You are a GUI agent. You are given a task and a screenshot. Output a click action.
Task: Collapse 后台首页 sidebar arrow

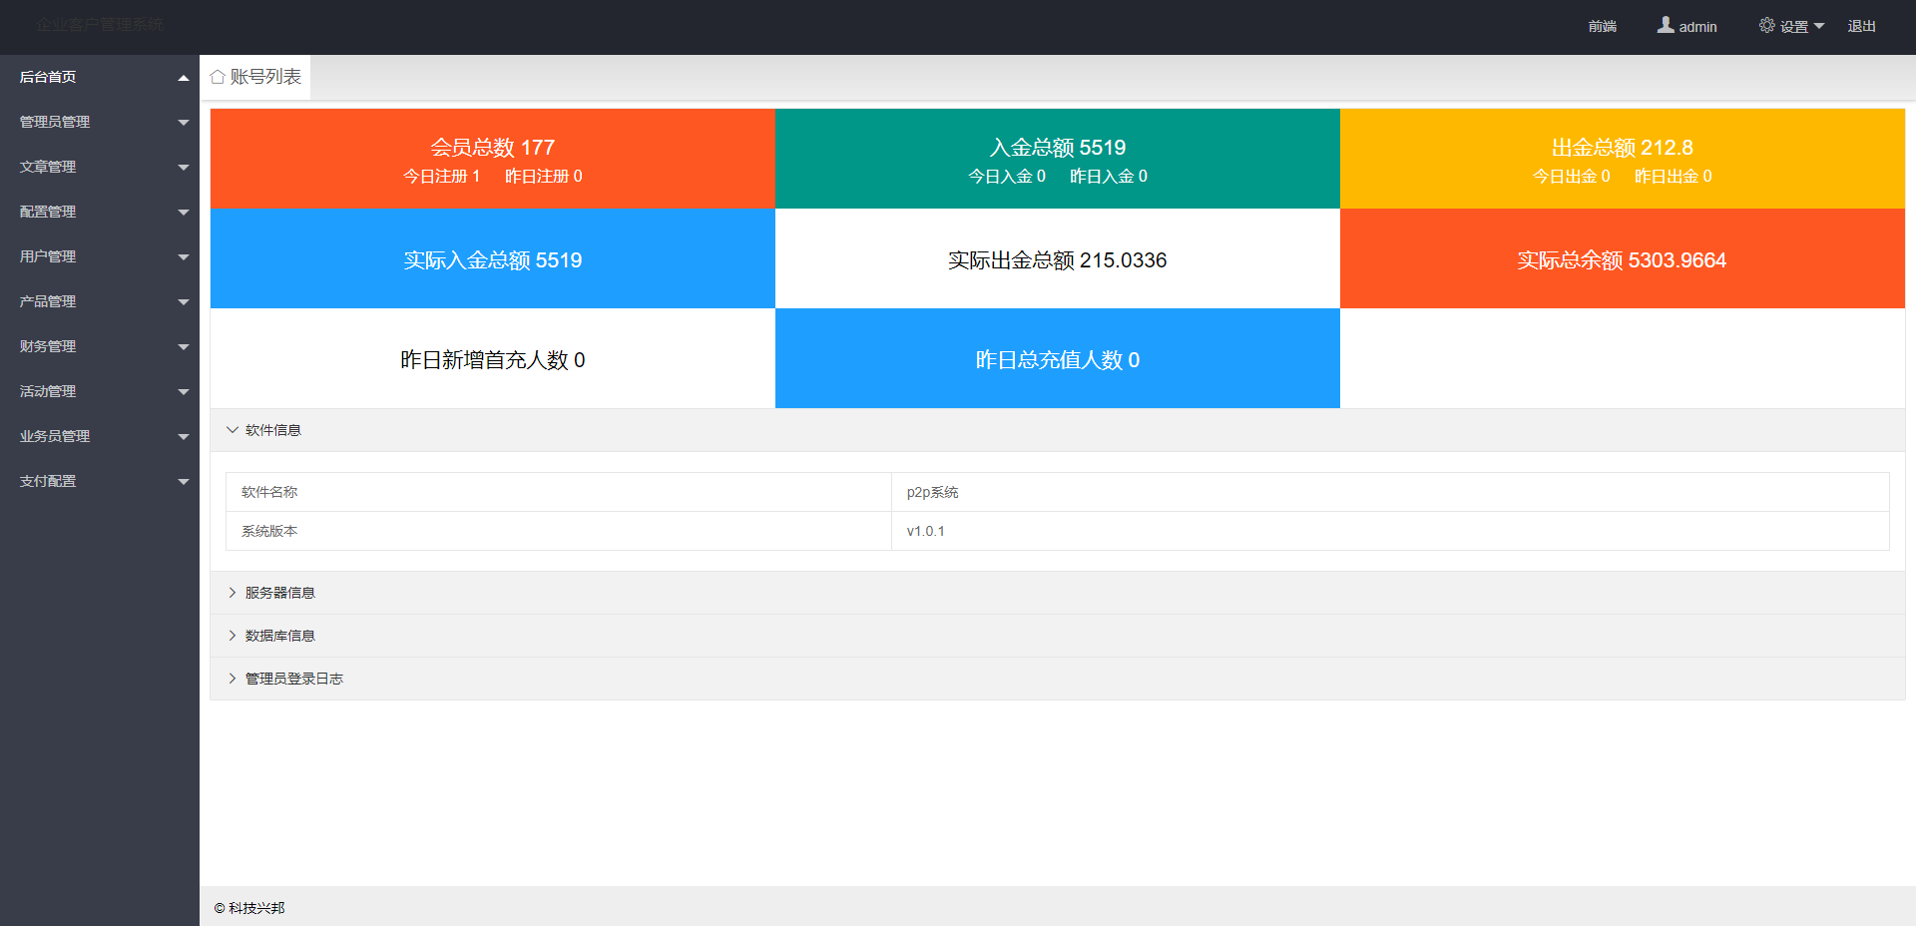184,78
